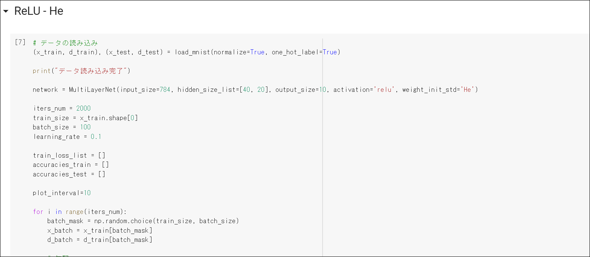Image resolution: width=590 pixels, height=257 pixels.
Task: Click MultiLayerNet in the network line
Action: click(x=93, y=90)
